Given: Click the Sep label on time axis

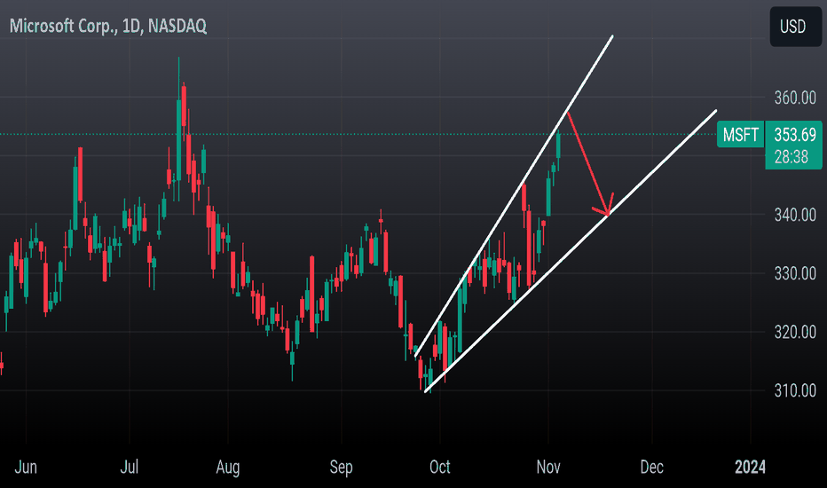Looking at the screenshot, I should (x=342, y=468).
